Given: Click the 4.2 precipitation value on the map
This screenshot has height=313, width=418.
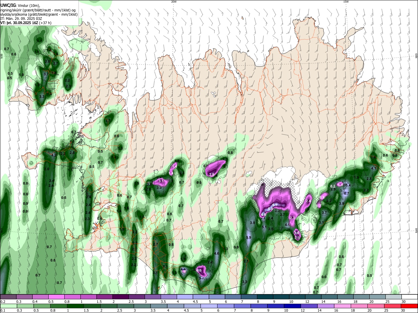Looking at the screenshot, I should click(54, 155).
